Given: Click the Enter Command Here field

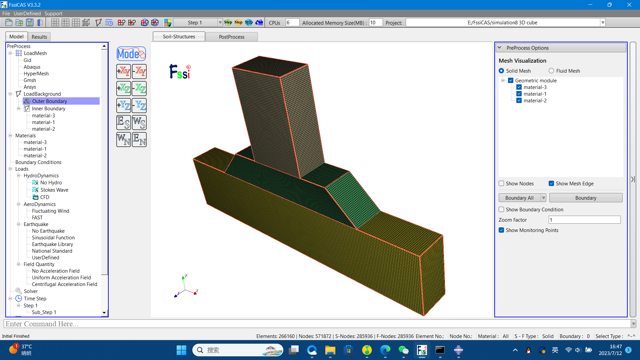Looking at the screenshot, I should [x=317, y=324].
